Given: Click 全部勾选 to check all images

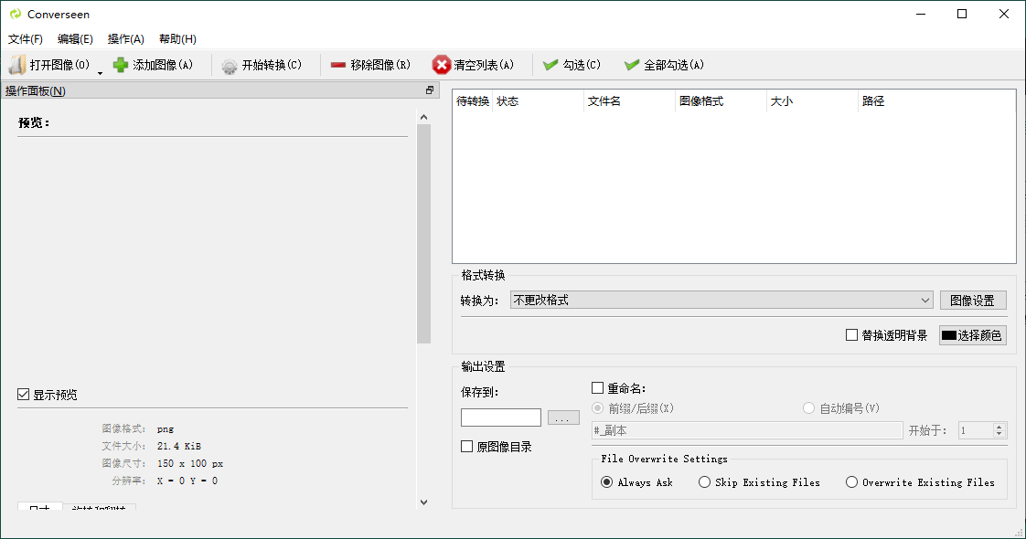Looking at the screenshot, I should pos(664,65).
